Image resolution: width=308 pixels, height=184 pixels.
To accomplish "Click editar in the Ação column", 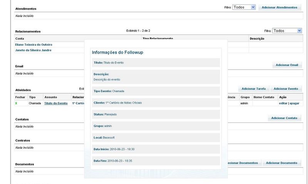I will click(x=283, y=103).
